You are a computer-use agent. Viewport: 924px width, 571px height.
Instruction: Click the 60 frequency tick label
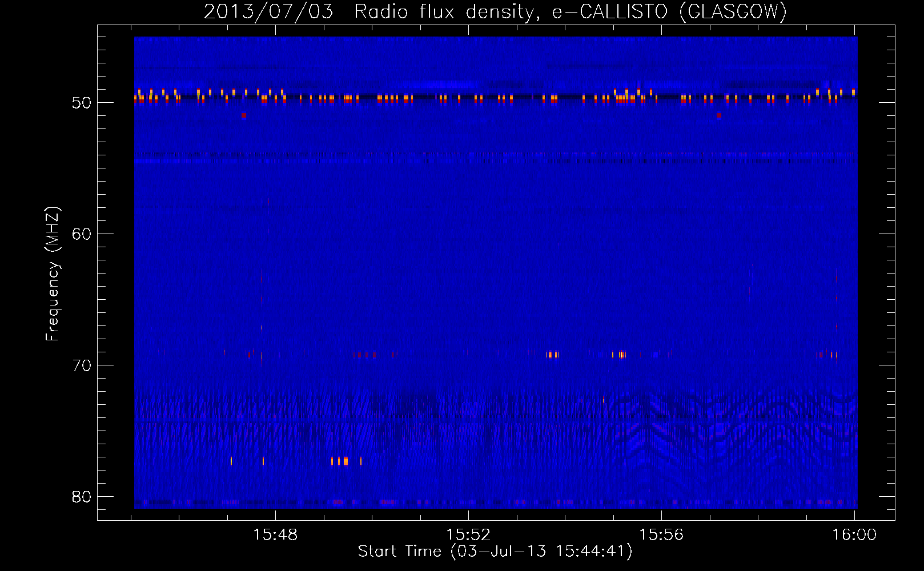pos(82,234)
